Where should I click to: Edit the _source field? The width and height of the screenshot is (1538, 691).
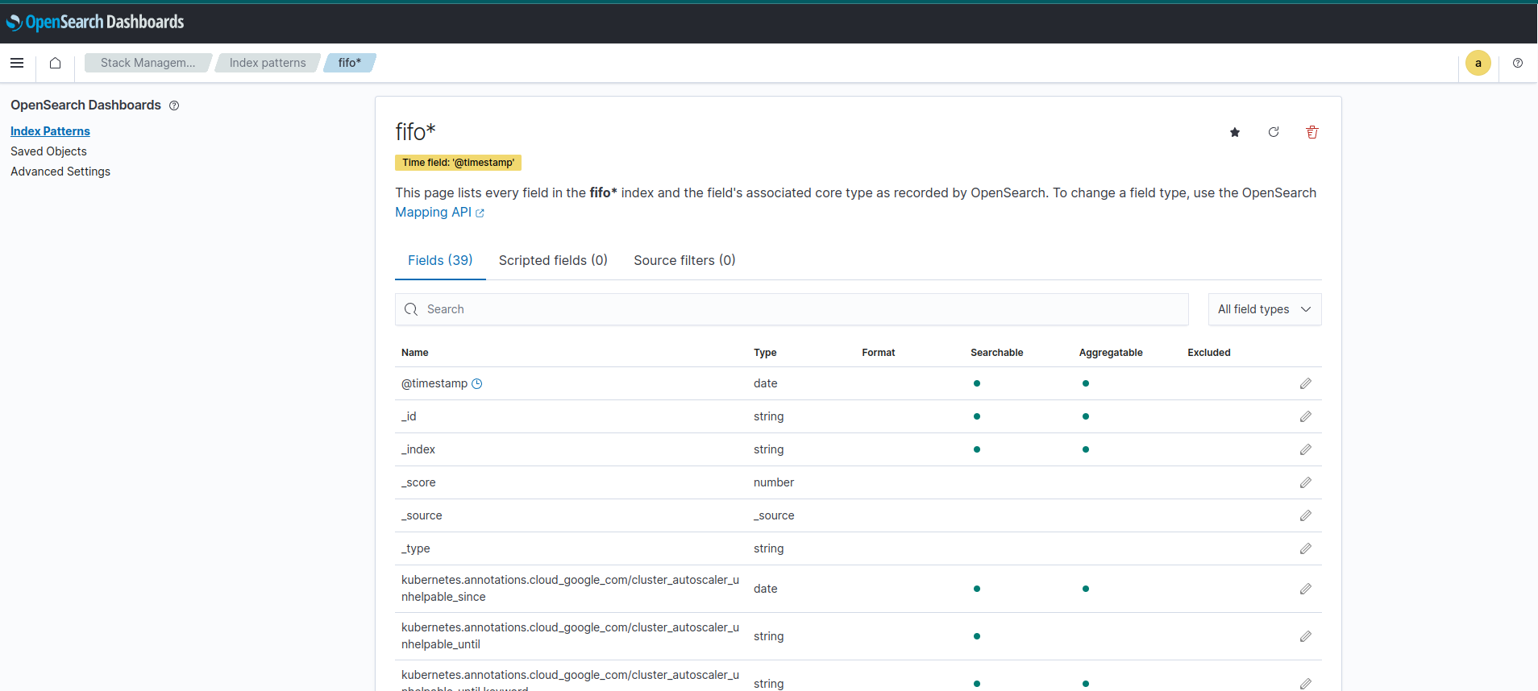[1305, 515]
